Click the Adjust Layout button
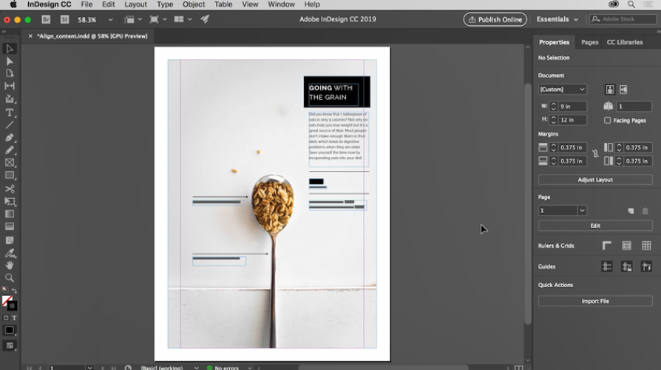Image resolution: width=661 pixels, height=370 pixels. [x=595, y=180]
